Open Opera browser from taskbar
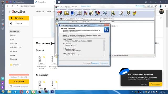 pyautogui.click(x=21, y=92)
